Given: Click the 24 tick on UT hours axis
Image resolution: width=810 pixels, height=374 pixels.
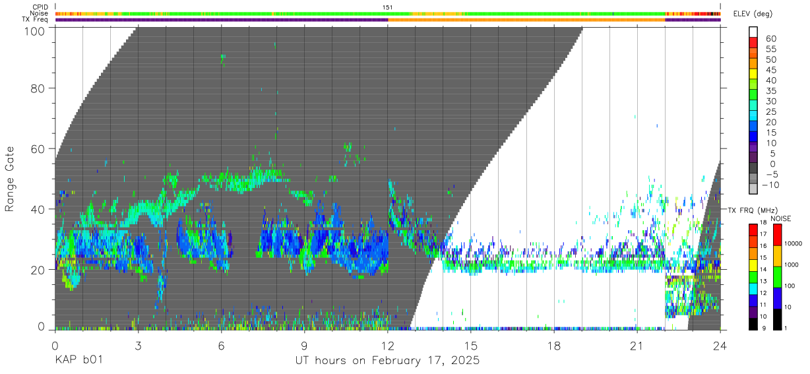Looking at the screenshot, I should 720,346.
